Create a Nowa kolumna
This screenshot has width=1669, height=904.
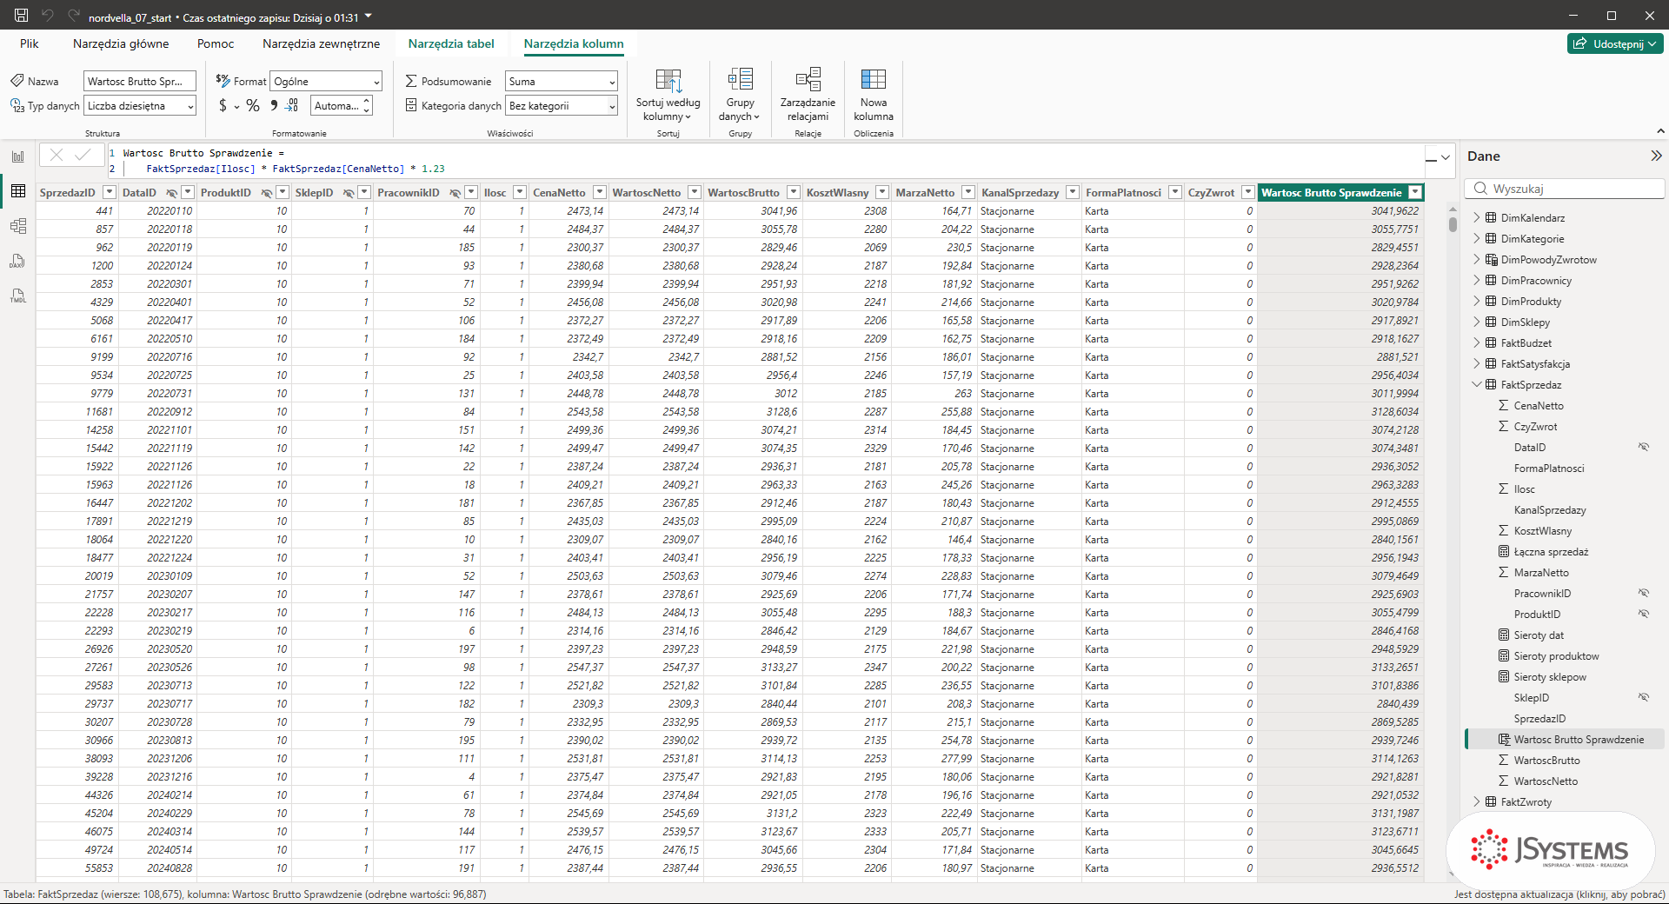click(x=873, y=96)
